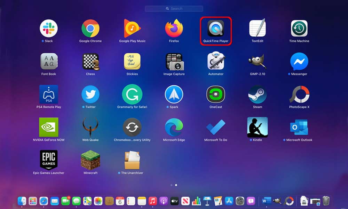Start NVIDIA GeForce NOW
Image resolution: width=348 pixels, height=209 pixels.
click(48, 129)
